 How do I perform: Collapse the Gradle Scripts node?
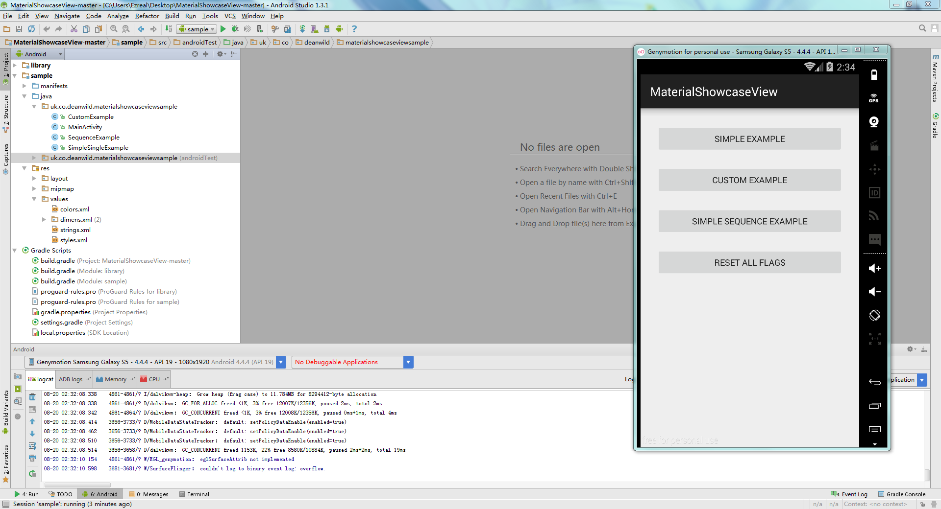click(15, 250)
